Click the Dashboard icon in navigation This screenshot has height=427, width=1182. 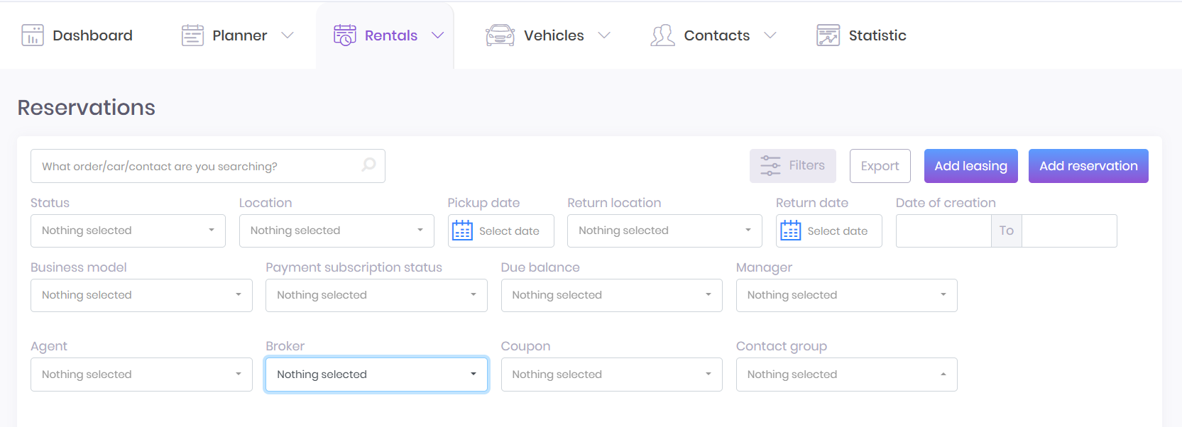(33, 35)
